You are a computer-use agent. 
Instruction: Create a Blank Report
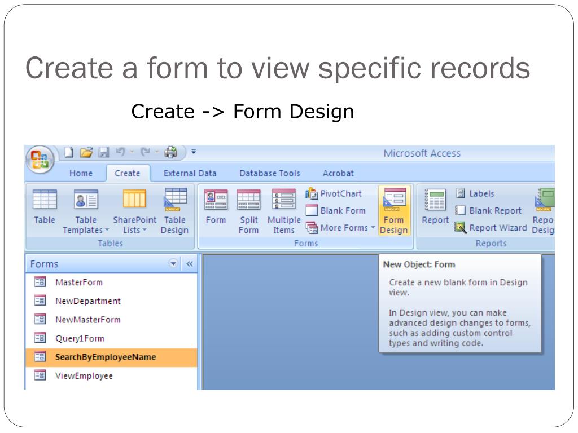coord(488,211)
